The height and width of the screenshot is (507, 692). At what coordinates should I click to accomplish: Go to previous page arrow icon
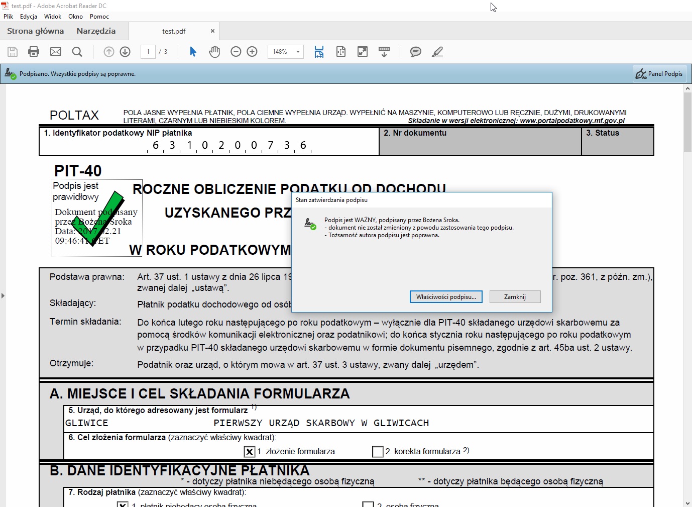tap(109, 51)
